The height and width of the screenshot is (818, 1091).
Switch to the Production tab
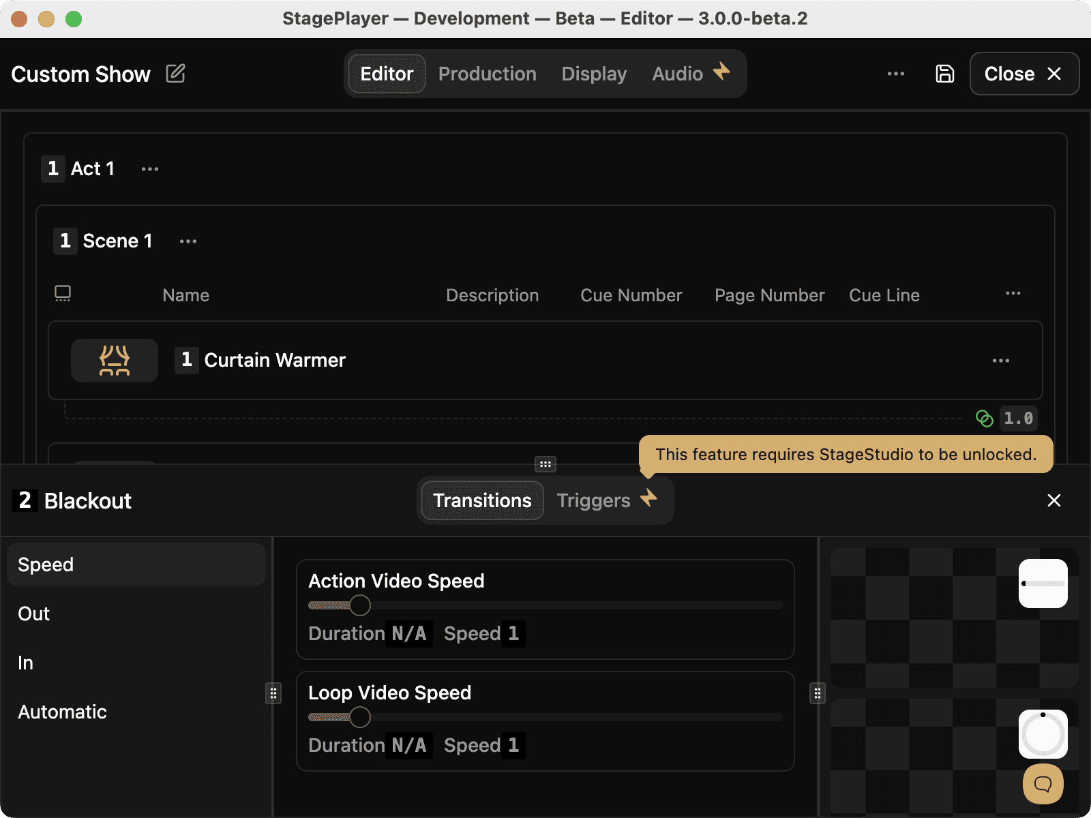488,74
